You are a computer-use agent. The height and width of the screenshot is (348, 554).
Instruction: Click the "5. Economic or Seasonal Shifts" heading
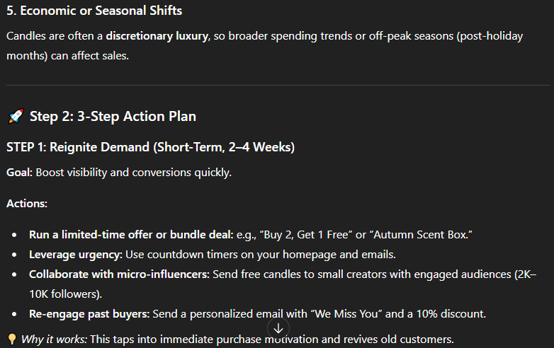pyautogui.click(x=94, y=11)
